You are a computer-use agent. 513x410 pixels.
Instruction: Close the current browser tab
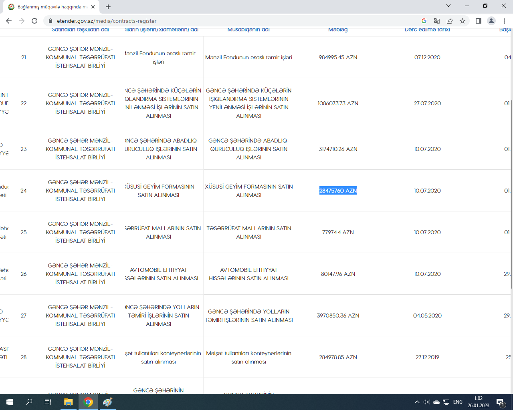[93, 7]
